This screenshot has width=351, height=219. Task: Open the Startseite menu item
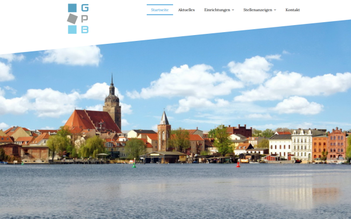(x=160, y=10)
